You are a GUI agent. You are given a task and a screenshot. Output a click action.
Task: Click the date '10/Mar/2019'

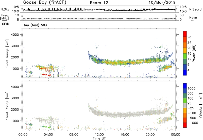(x=162, y=2)
